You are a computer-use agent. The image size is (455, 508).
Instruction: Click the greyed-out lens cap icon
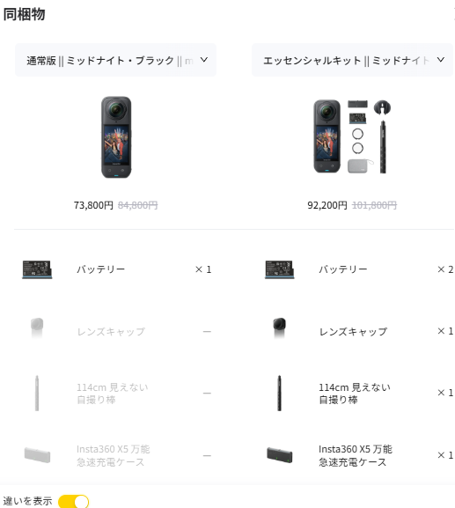37,328
